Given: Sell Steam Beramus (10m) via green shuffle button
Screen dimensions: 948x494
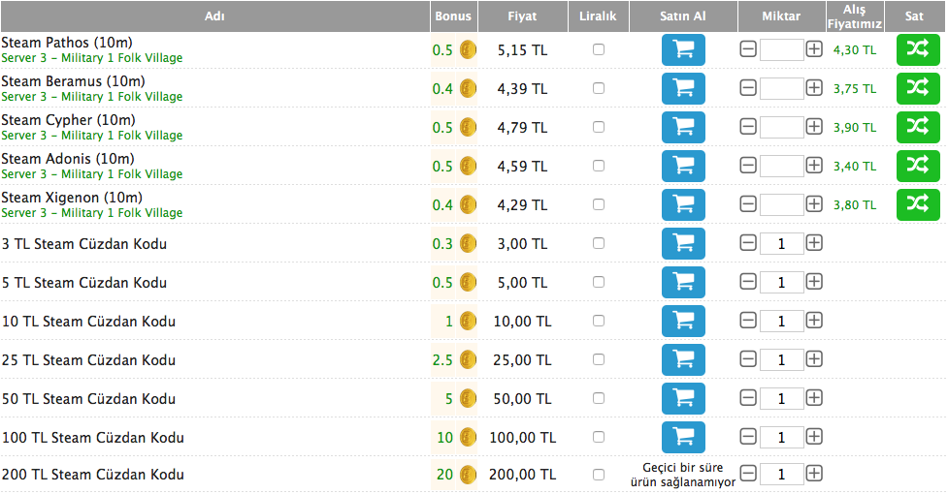Looking at the screenshot, I should coord(918,89).
